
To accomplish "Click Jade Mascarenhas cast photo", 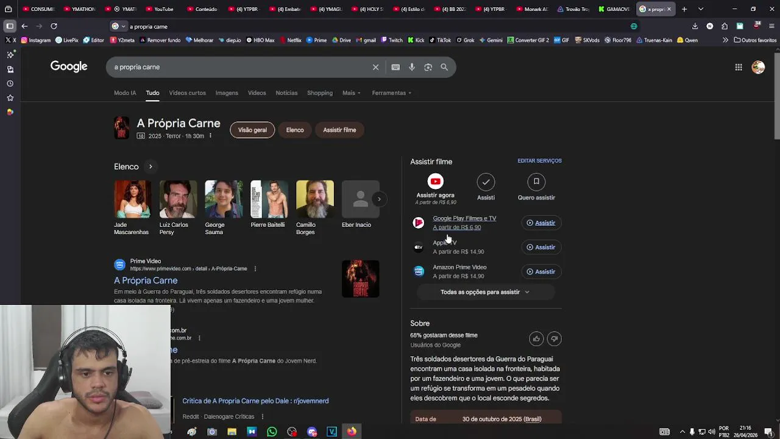I will [132, 199].
